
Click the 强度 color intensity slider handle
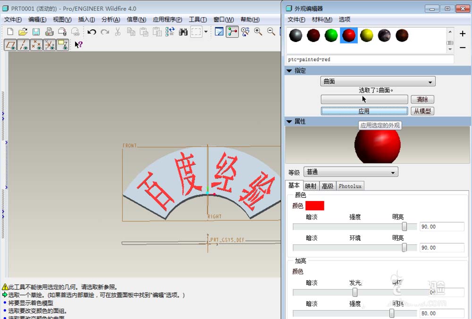pos(405,227)
